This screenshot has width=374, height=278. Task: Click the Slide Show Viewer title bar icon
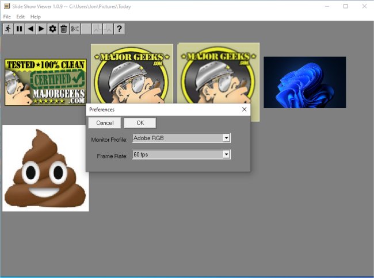click(7, 6)
